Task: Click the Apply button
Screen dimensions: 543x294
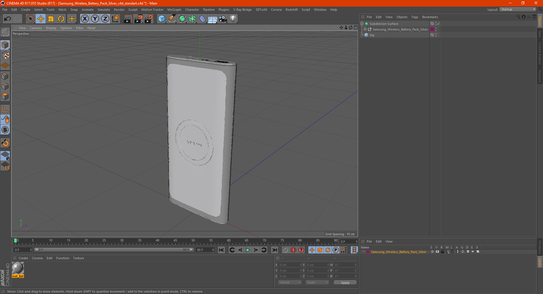Action: (x=345, y=282)
